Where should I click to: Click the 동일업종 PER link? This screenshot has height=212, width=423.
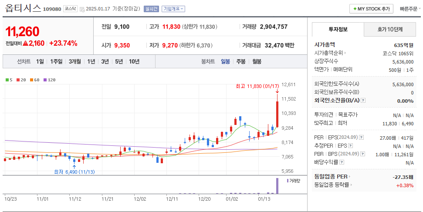331,177
